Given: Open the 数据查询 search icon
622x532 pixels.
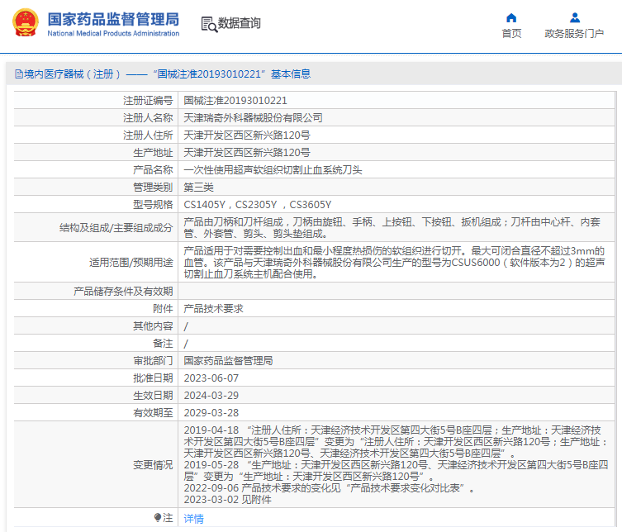Looking at the screenshot, I should pyautogui.click(x=209, y=24).
